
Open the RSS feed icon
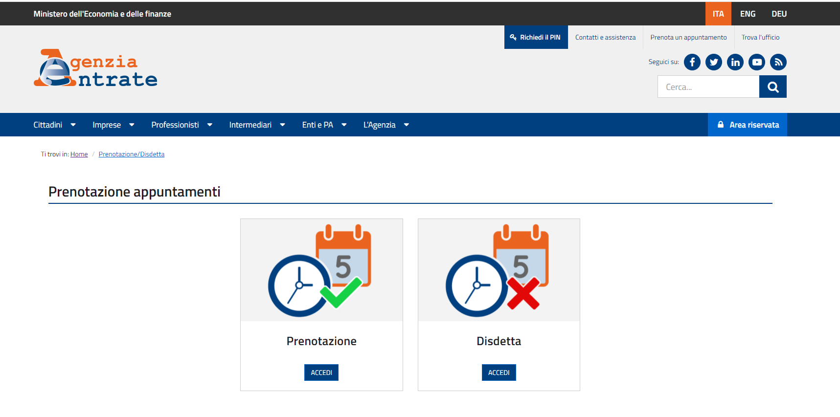tap(778, 62)
